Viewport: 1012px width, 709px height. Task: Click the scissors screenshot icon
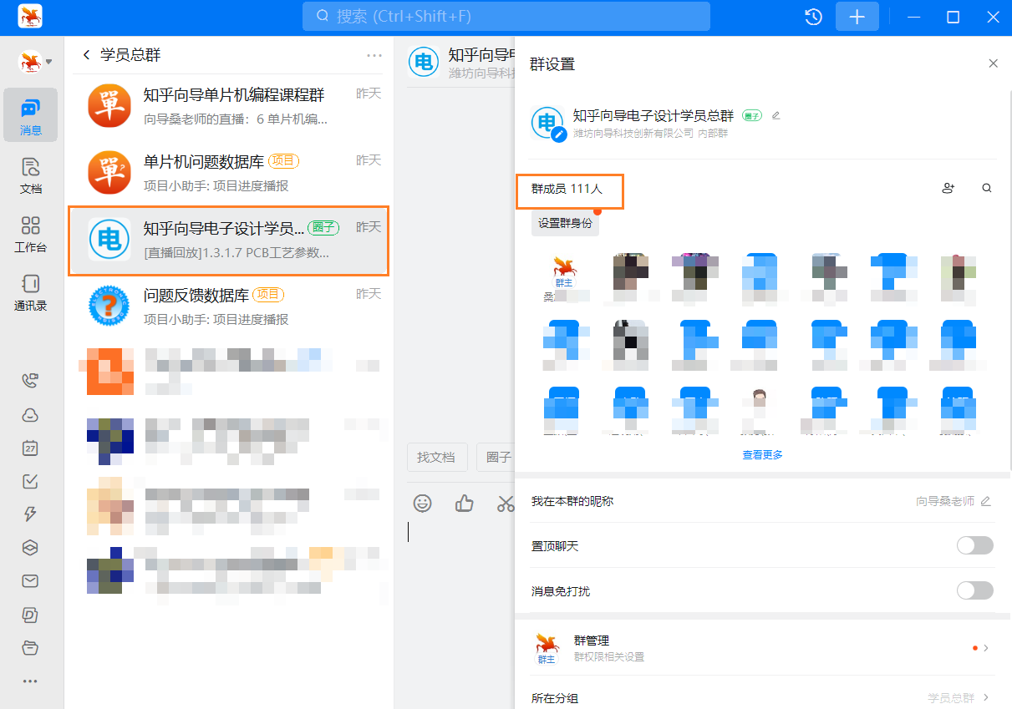(x=506, y=504)
